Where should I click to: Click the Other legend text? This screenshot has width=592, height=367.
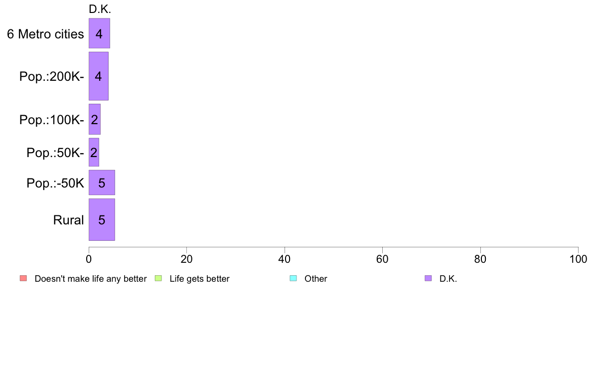[315, 279]
